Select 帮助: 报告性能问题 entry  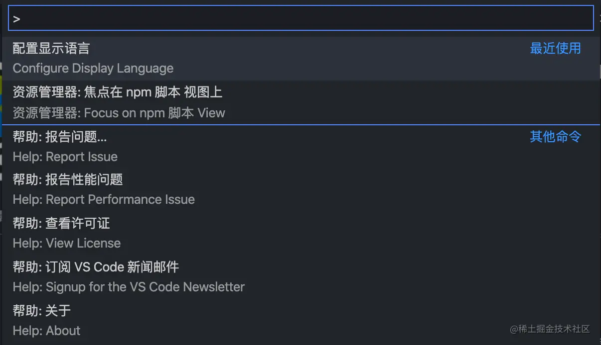click(x=68, y=179)
